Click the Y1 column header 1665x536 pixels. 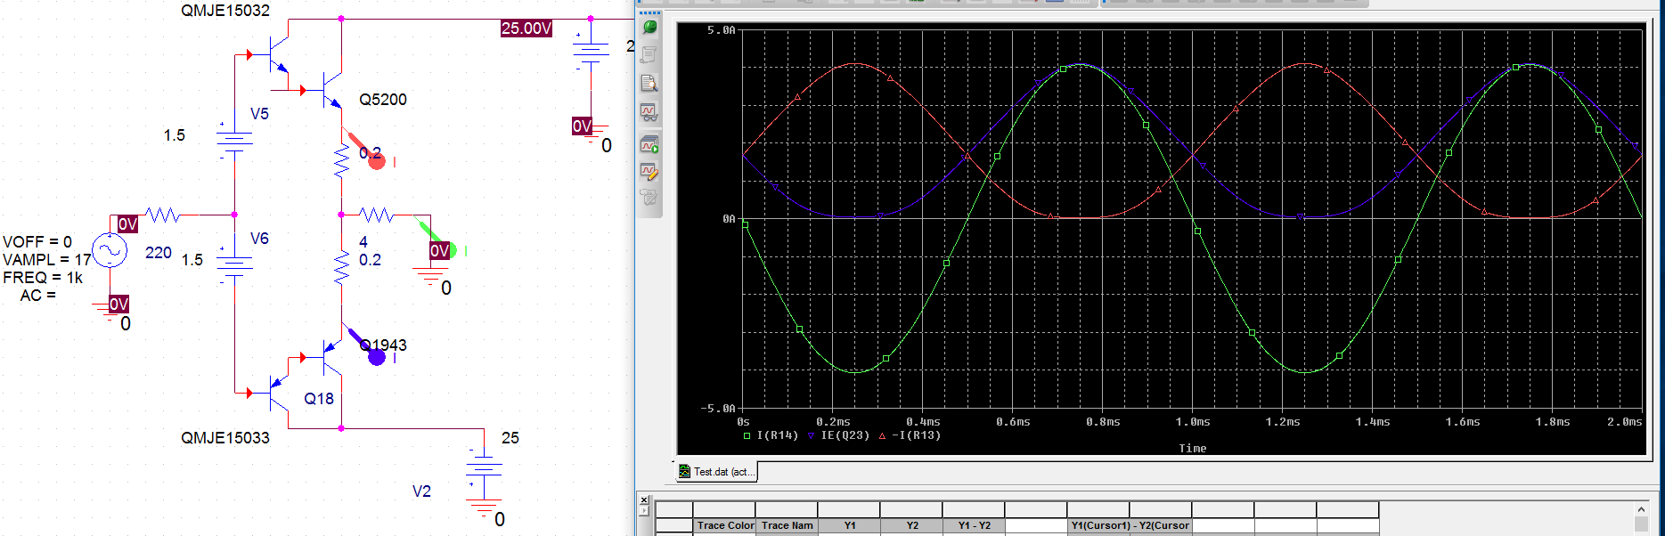[x=850, y=525]
